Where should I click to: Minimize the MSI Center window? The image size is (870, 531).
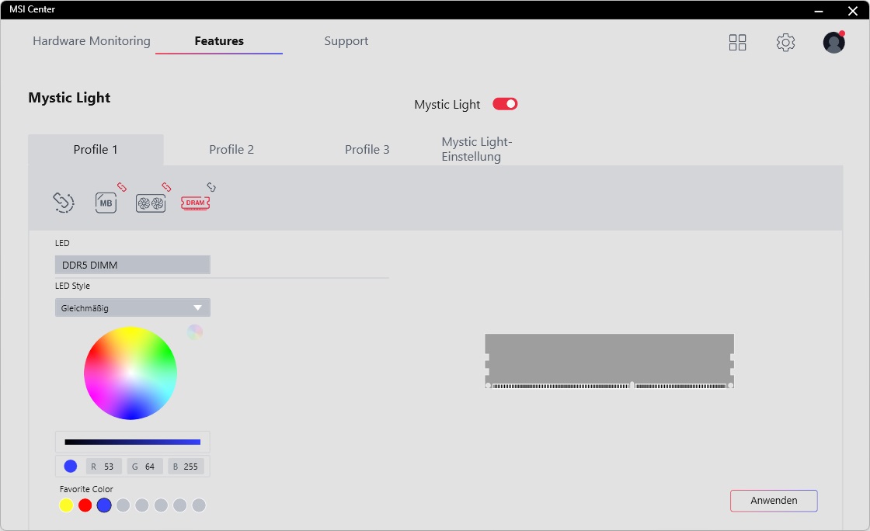[819, 11]
